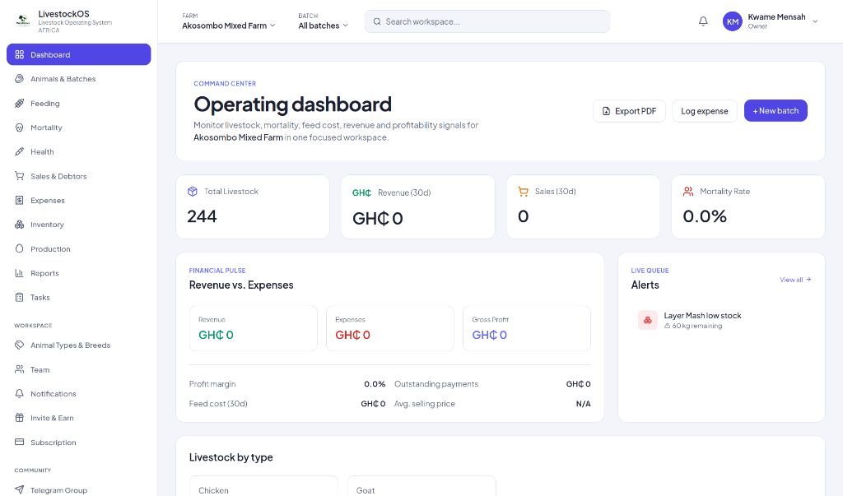This screenshot has height=496, width=843.
Task: Click the Inventory boxes icon
Action: (x=20, y=224)
